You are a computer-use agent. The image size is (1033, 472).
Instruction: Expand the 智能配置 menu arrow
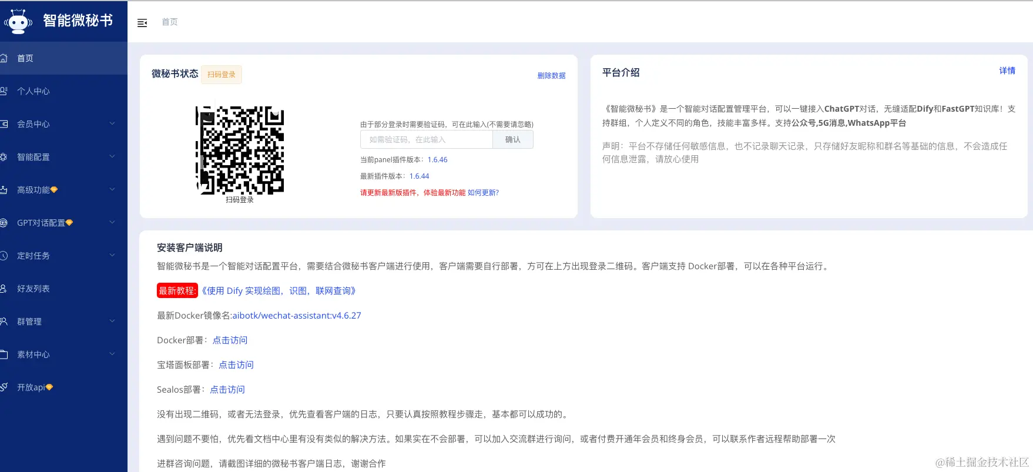click(x=112, y=156)
